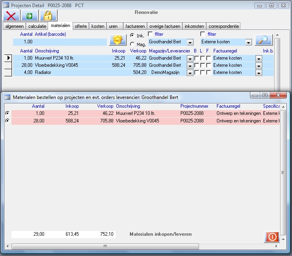Click the magnifying glass search icon

pyautogui.click(x=264, y=40)
